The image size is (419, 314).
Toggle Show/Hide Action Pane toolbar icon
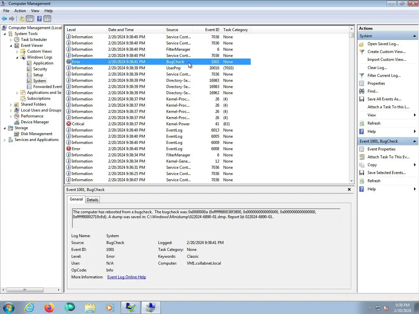(x=47, y=19)
